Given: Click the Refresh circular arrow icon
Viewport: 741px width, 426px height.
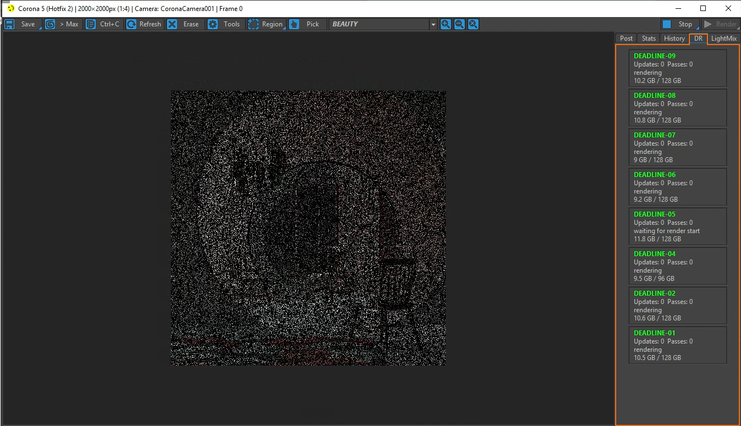Looking at the screenshot, I should pos(131,24).
